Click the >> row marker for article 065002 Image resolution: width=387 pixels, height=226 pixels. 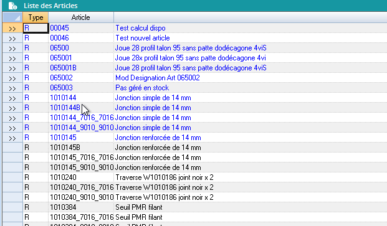pos(12,78)
